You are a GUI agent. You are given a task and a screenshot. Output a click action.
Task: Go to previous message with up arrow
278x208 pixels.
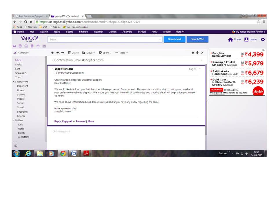click(x=193, y=53)
